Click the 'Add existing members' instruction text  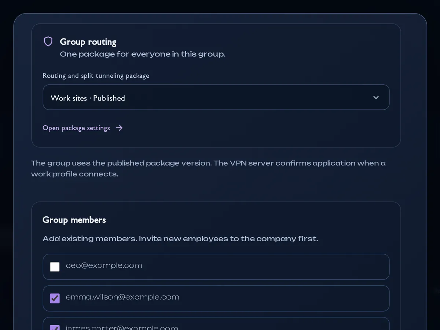pyautogui.click(x=180, y=239)
